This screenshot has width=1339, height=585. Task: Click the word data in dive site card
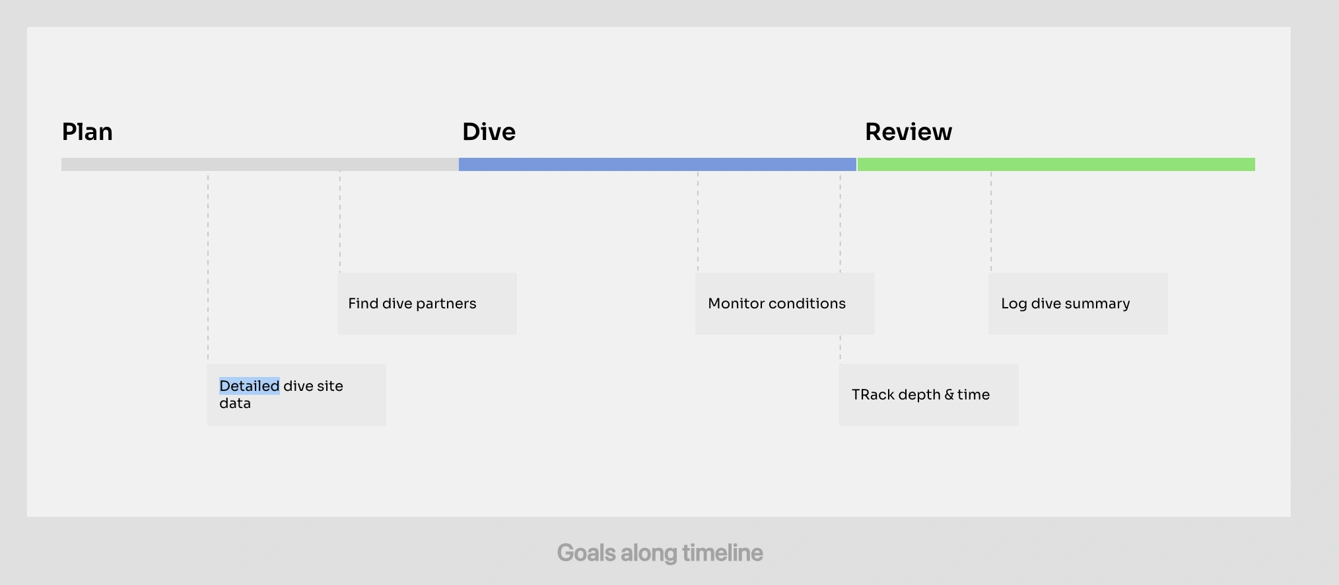(235, 403)
